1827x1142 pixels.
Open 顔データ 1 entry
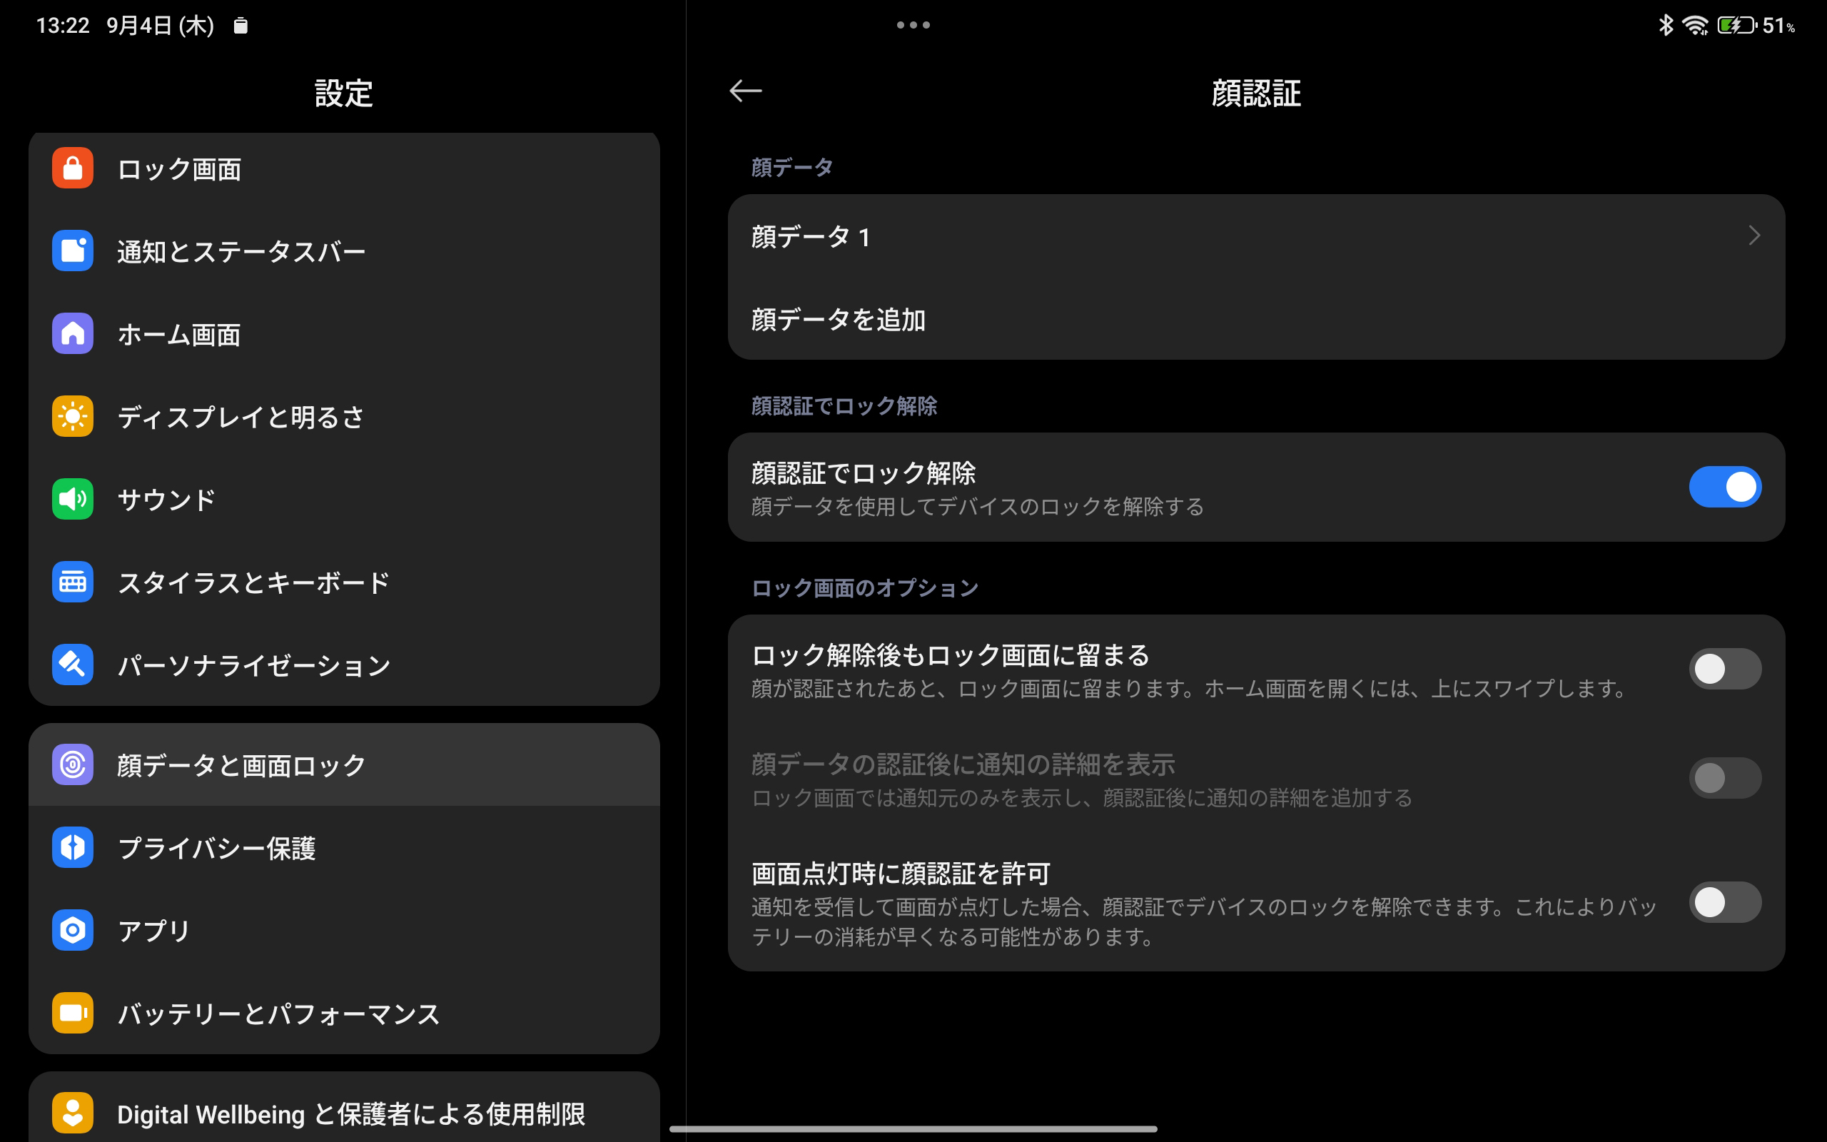pos(1256,236)
